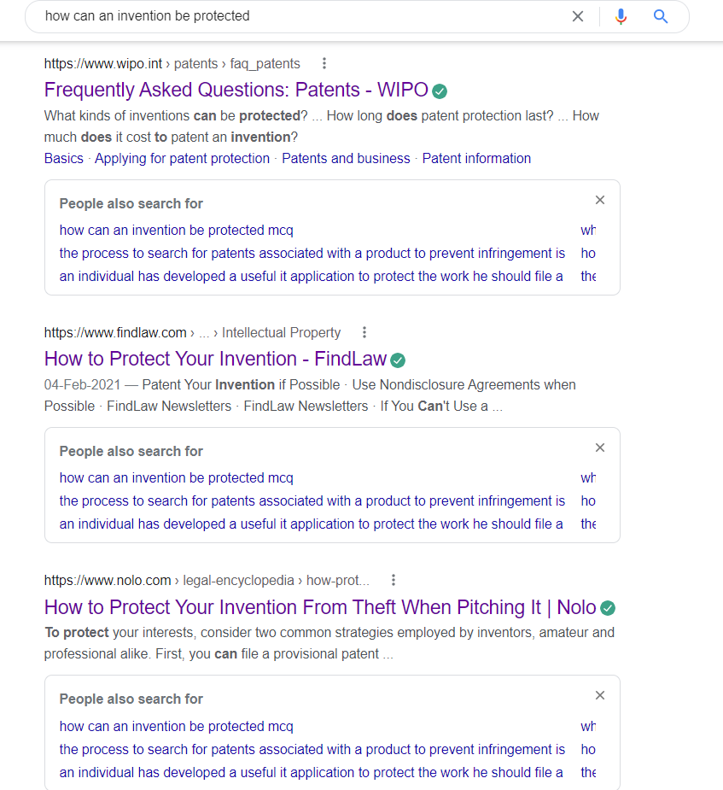
Task: Click the green verified badge after FindLaw title
Action: [398, 360]
